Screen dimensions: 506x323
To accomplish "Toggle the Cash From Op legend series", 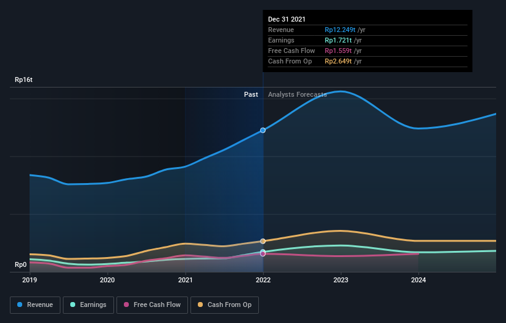I will coord(224,305).
